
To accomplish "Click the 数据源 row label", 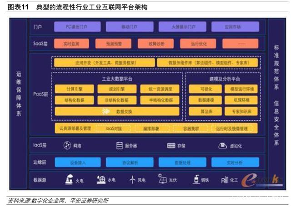I will [40, 180].
